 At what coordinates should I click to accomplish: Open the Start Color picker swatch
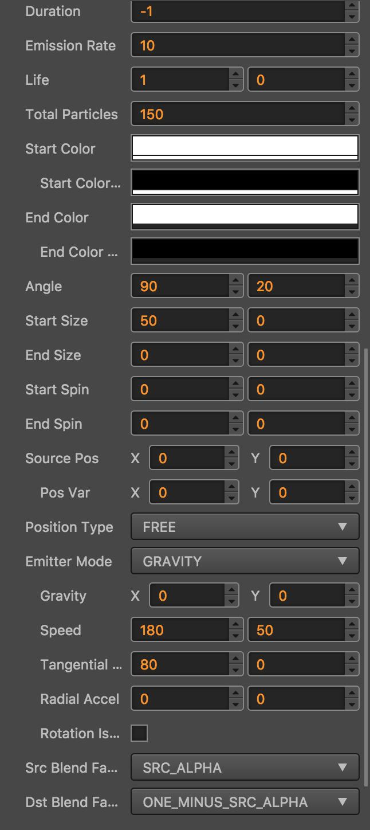tap(245, 148)
